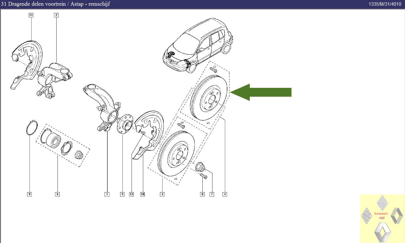The width and height of the screenshot is (405, 243).
Task: Select reference code 1335/M/31/4010
Action: click(x=386, y=4)
